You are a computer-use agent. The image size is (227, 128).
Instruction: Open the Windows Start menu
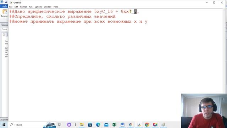pos(4,125)
